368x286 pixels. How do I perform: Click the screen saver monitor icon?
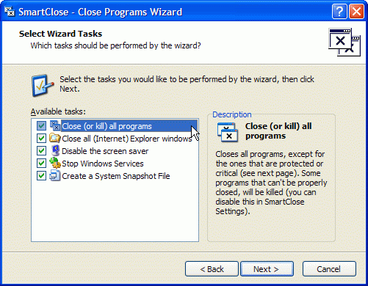tap(55, 151)
